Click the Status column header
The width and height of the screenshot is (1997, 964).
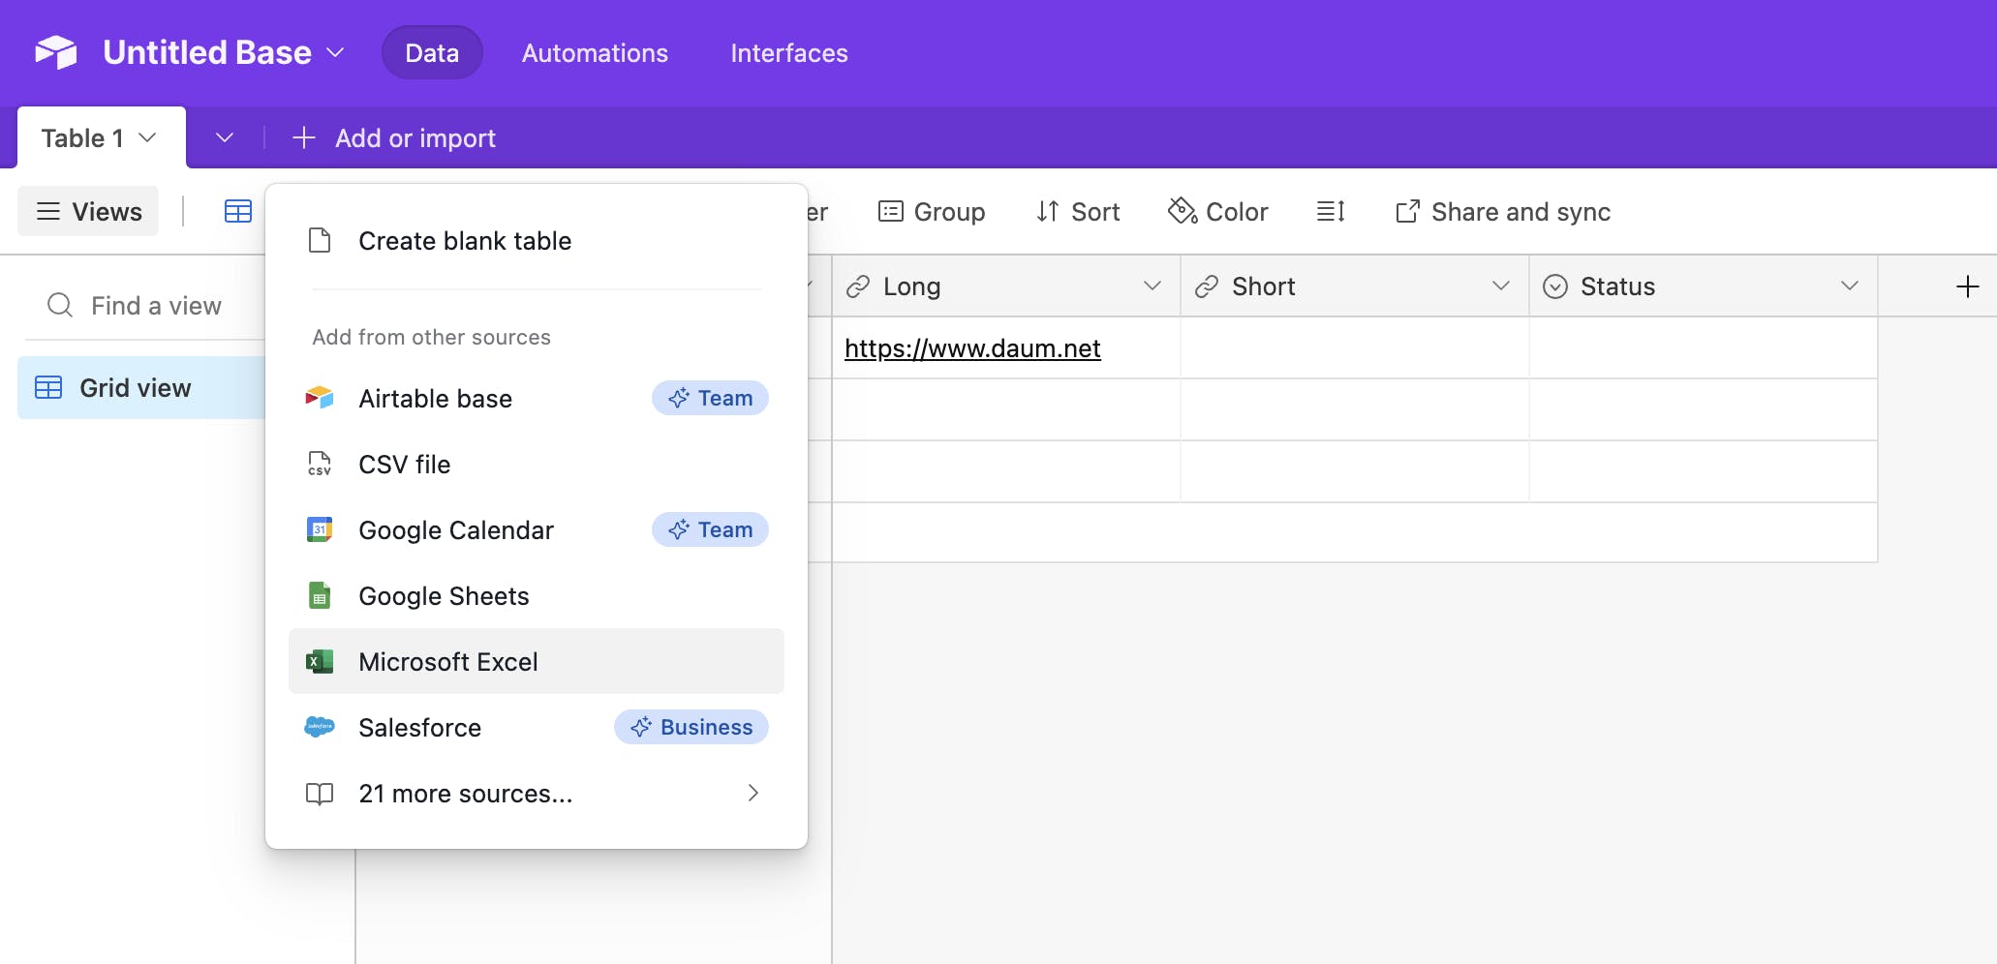pos(1704,286)
